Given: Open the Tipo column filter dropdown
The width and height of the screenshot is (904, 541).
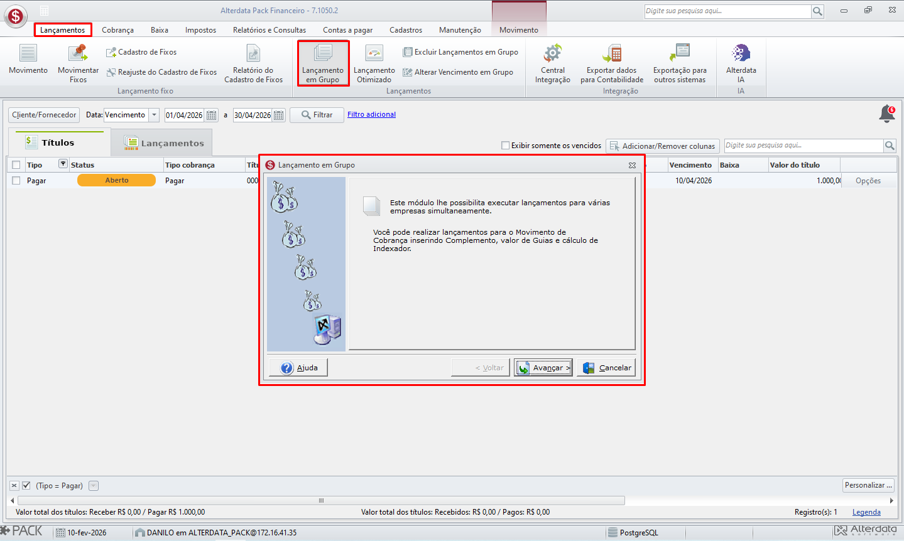Looking at the screenshot, I should click(x=63, y=164).
